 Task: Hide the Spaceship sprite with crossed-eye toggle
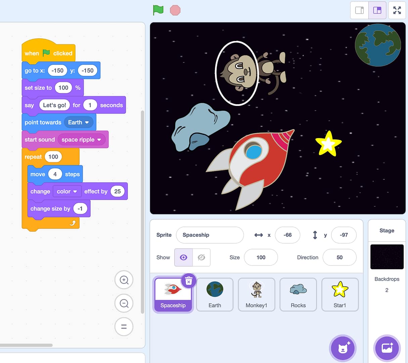200,257
